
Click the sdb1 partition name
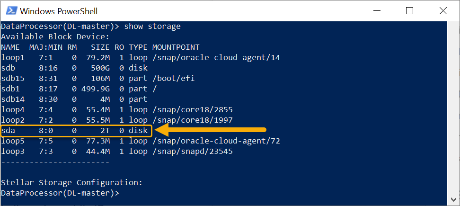pos(10,89)
